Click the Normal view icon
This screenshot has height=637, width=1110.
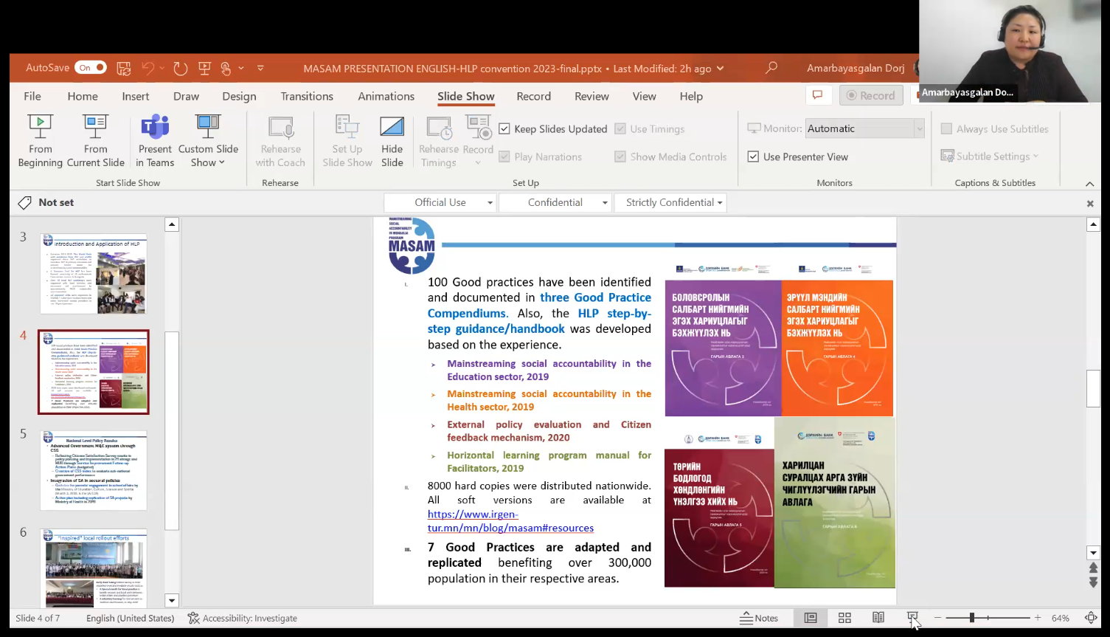(x=811, y=618)
